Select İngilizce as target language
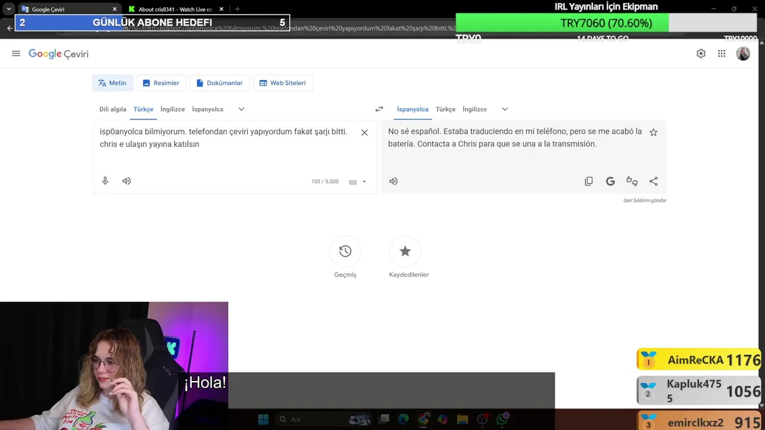 coord(475,109)
